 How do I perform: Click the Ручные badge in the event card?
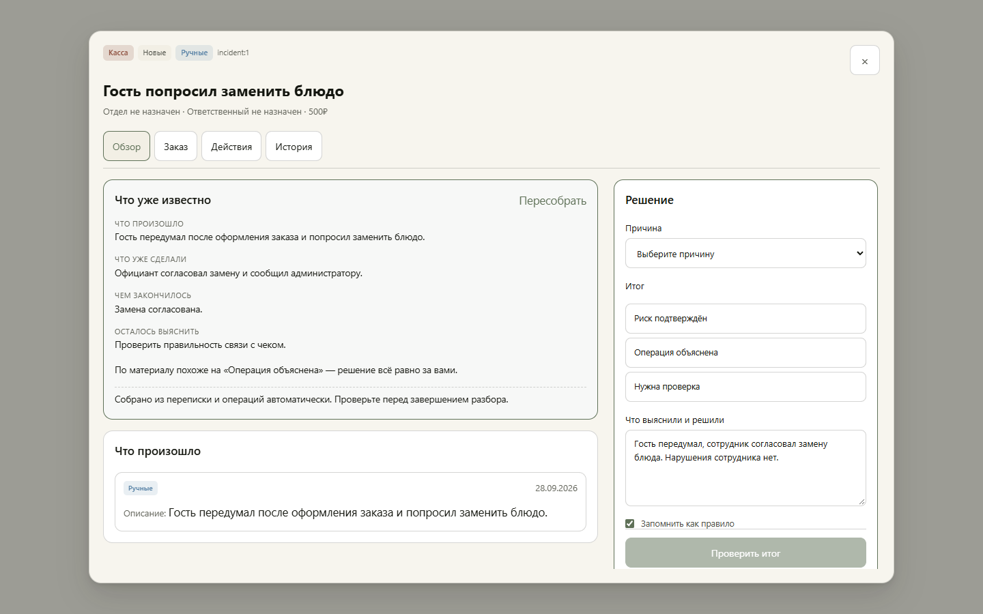pos(141,488)
